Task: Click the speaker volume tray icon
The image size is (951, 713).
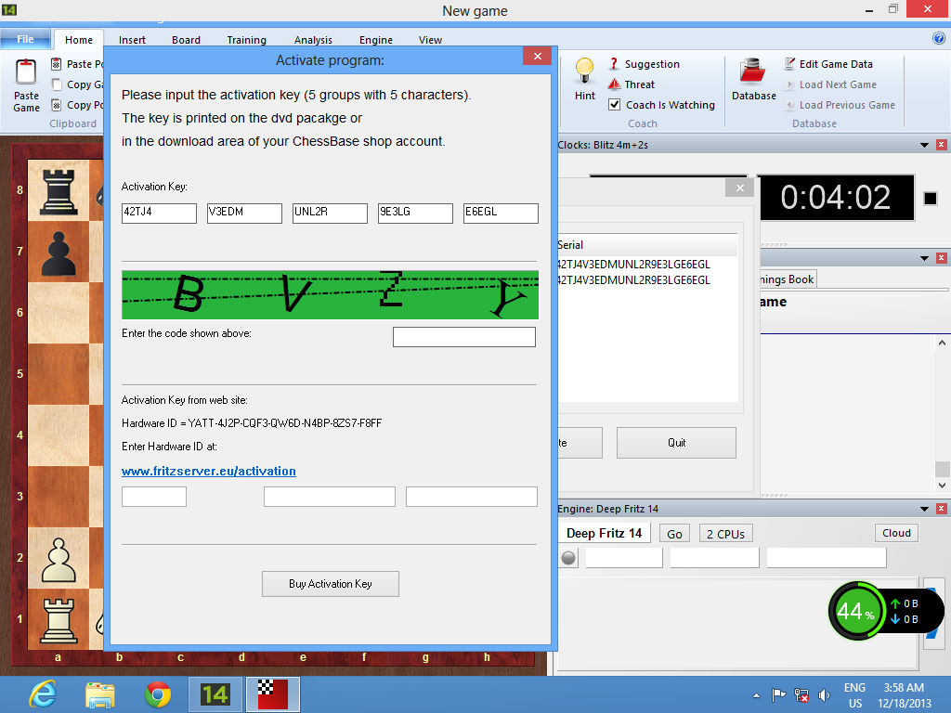Action: (825, 695)
